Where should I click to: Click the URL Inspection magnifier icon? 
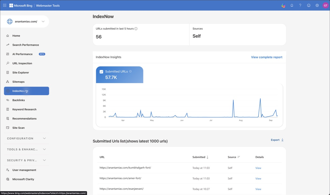8,63
